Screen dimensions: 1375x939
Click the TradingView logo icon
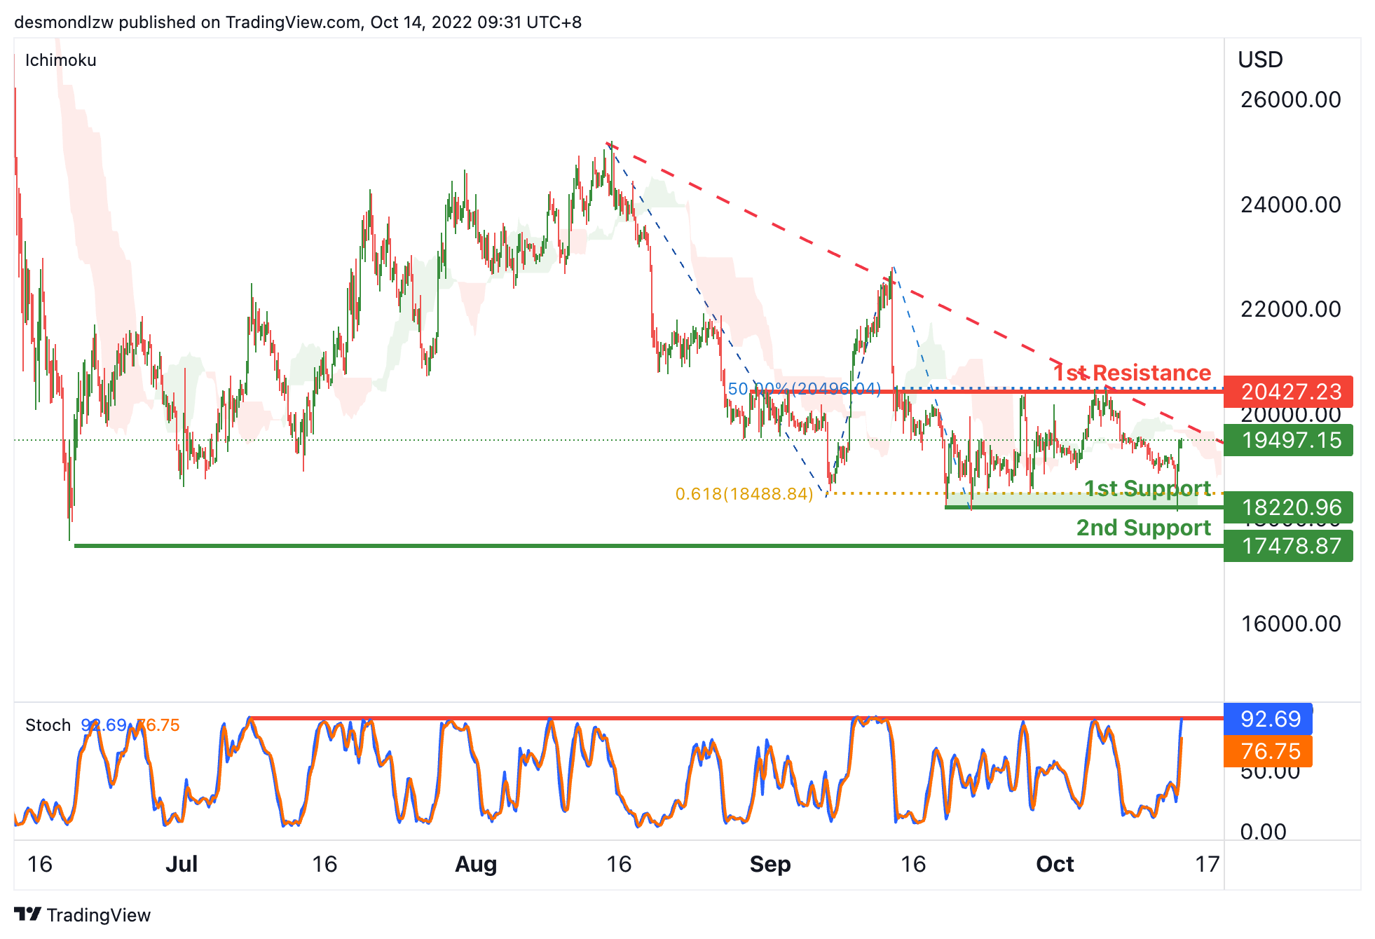[x=28, y=914]
